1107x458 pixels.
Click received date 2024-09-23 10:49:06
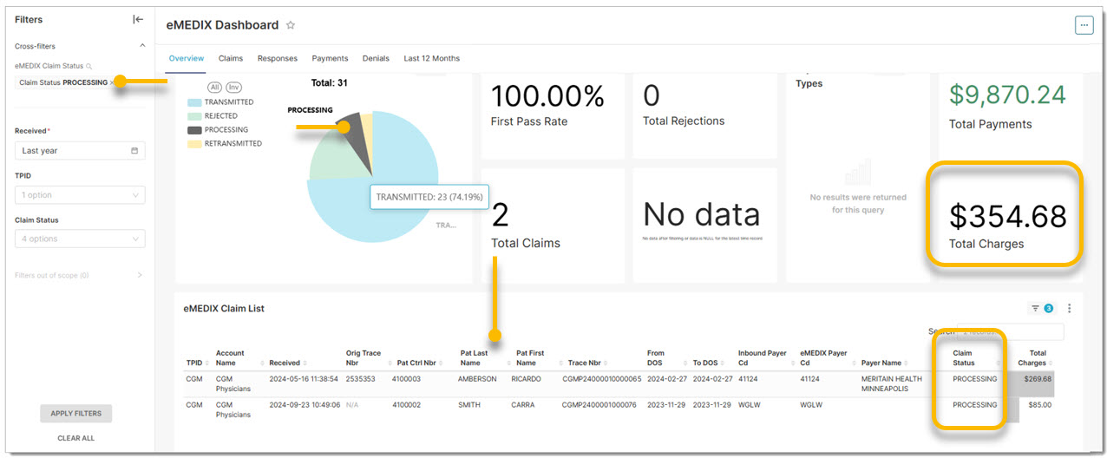click(x=303, y=404)
